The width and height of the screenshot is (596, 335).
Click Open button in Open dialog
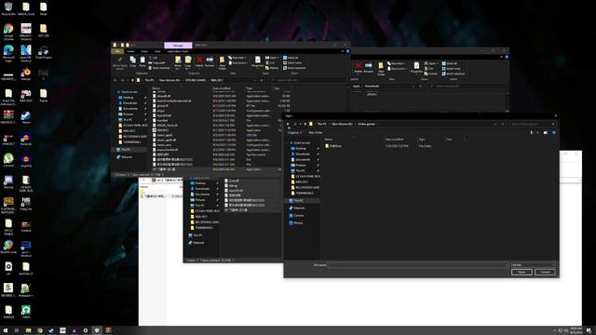pos(521,272)
